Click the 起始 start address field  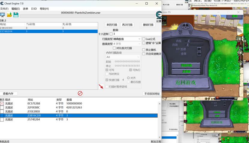[127, 61]
